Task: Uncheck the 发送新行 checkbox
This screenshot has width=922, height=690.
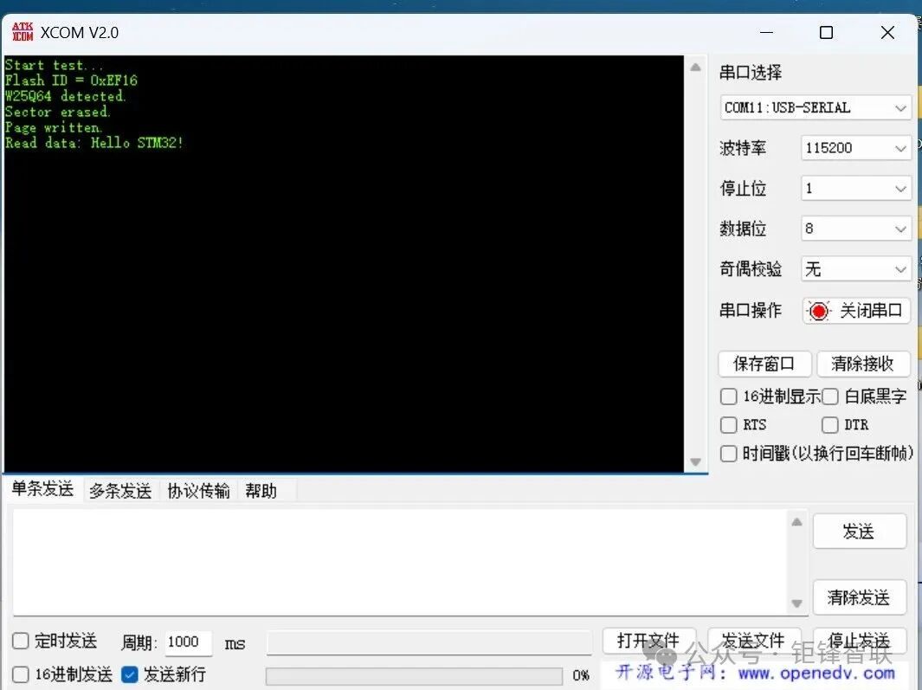Action: tap(129, 674)
